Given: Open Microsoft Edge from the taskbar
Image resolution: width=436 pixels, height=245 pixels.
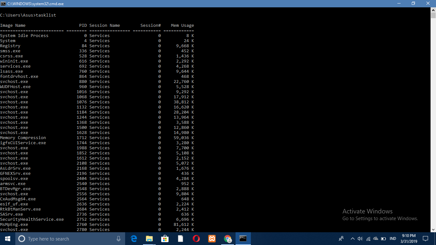Looking at the screenshot, I should (x=134, y=238).
